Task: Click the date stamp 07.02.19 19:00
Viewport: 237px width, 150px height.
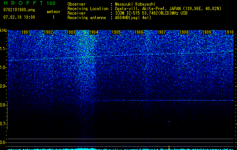Action: (19, 17)
